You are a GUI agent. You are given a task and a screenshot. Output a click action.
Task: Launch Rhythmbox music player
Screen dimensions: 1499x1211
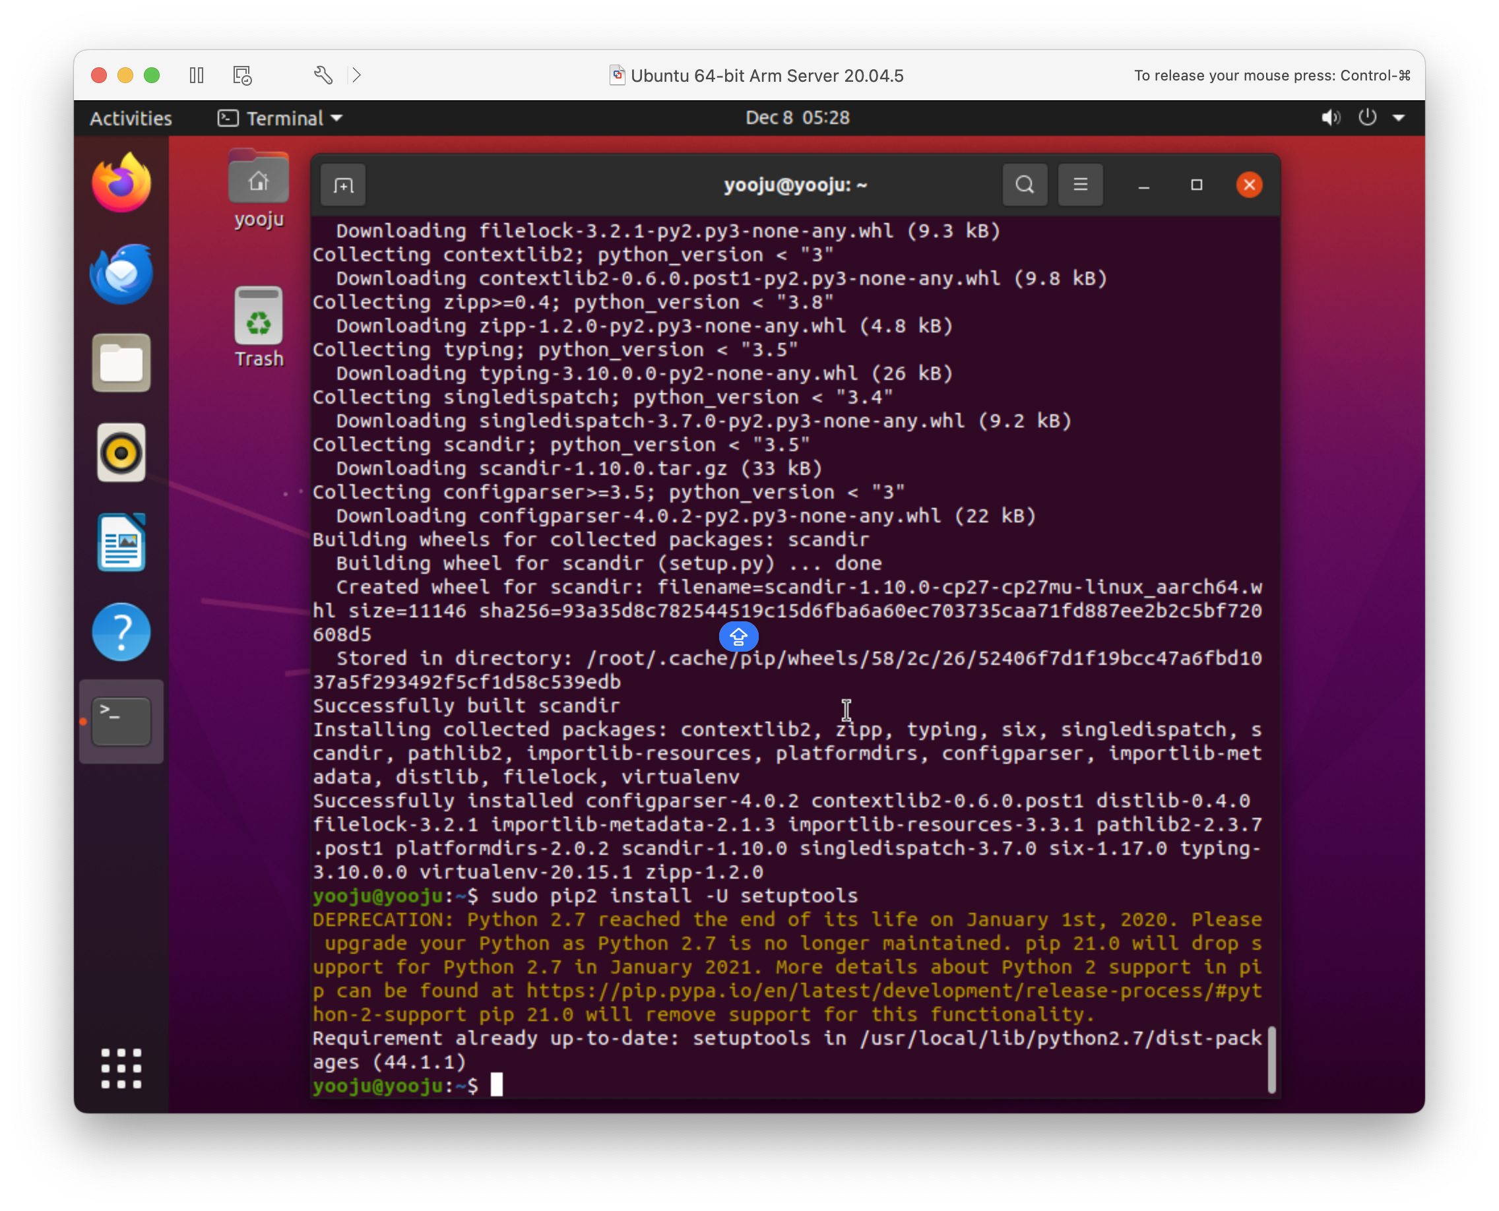[121, 452]
